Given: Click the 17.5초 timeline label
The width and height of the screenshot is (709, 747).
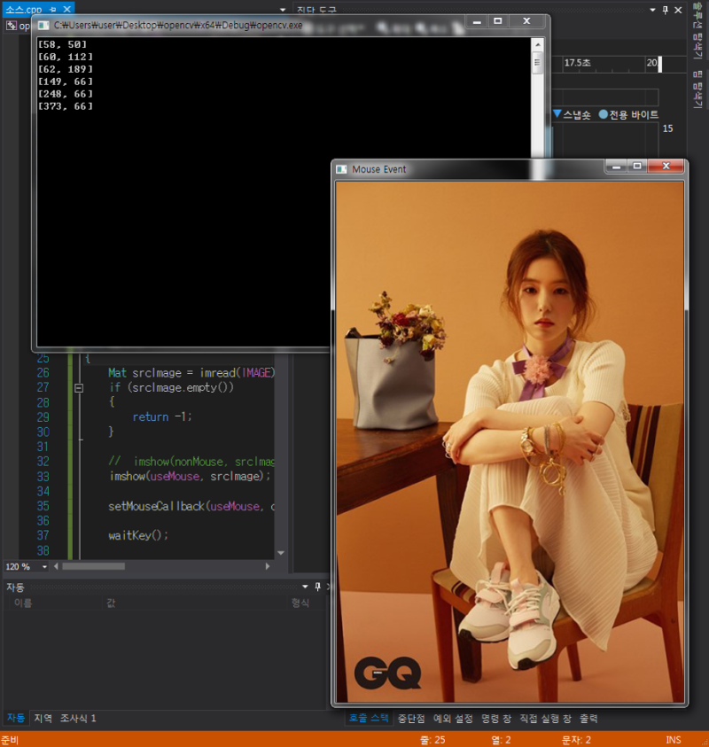Looking at the screenshot, I should click(x=578, y=63).
